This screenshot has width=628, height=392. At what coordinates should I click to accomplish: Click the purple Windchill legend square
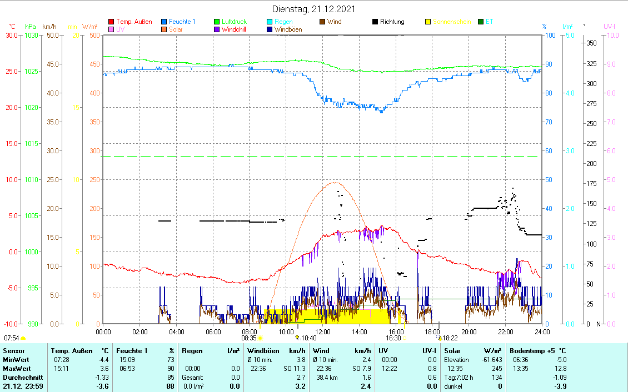[x=217, y=30]
